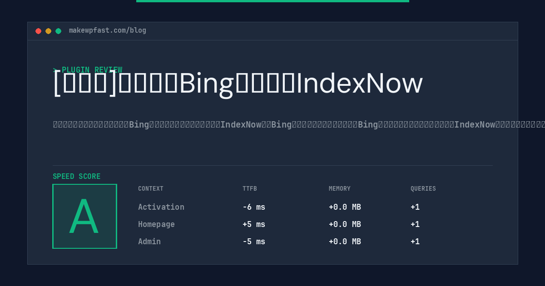The width and height of the screenshot is (545, 286).
Task: Click Activation row +1 queries value
Action: (415, 207)
